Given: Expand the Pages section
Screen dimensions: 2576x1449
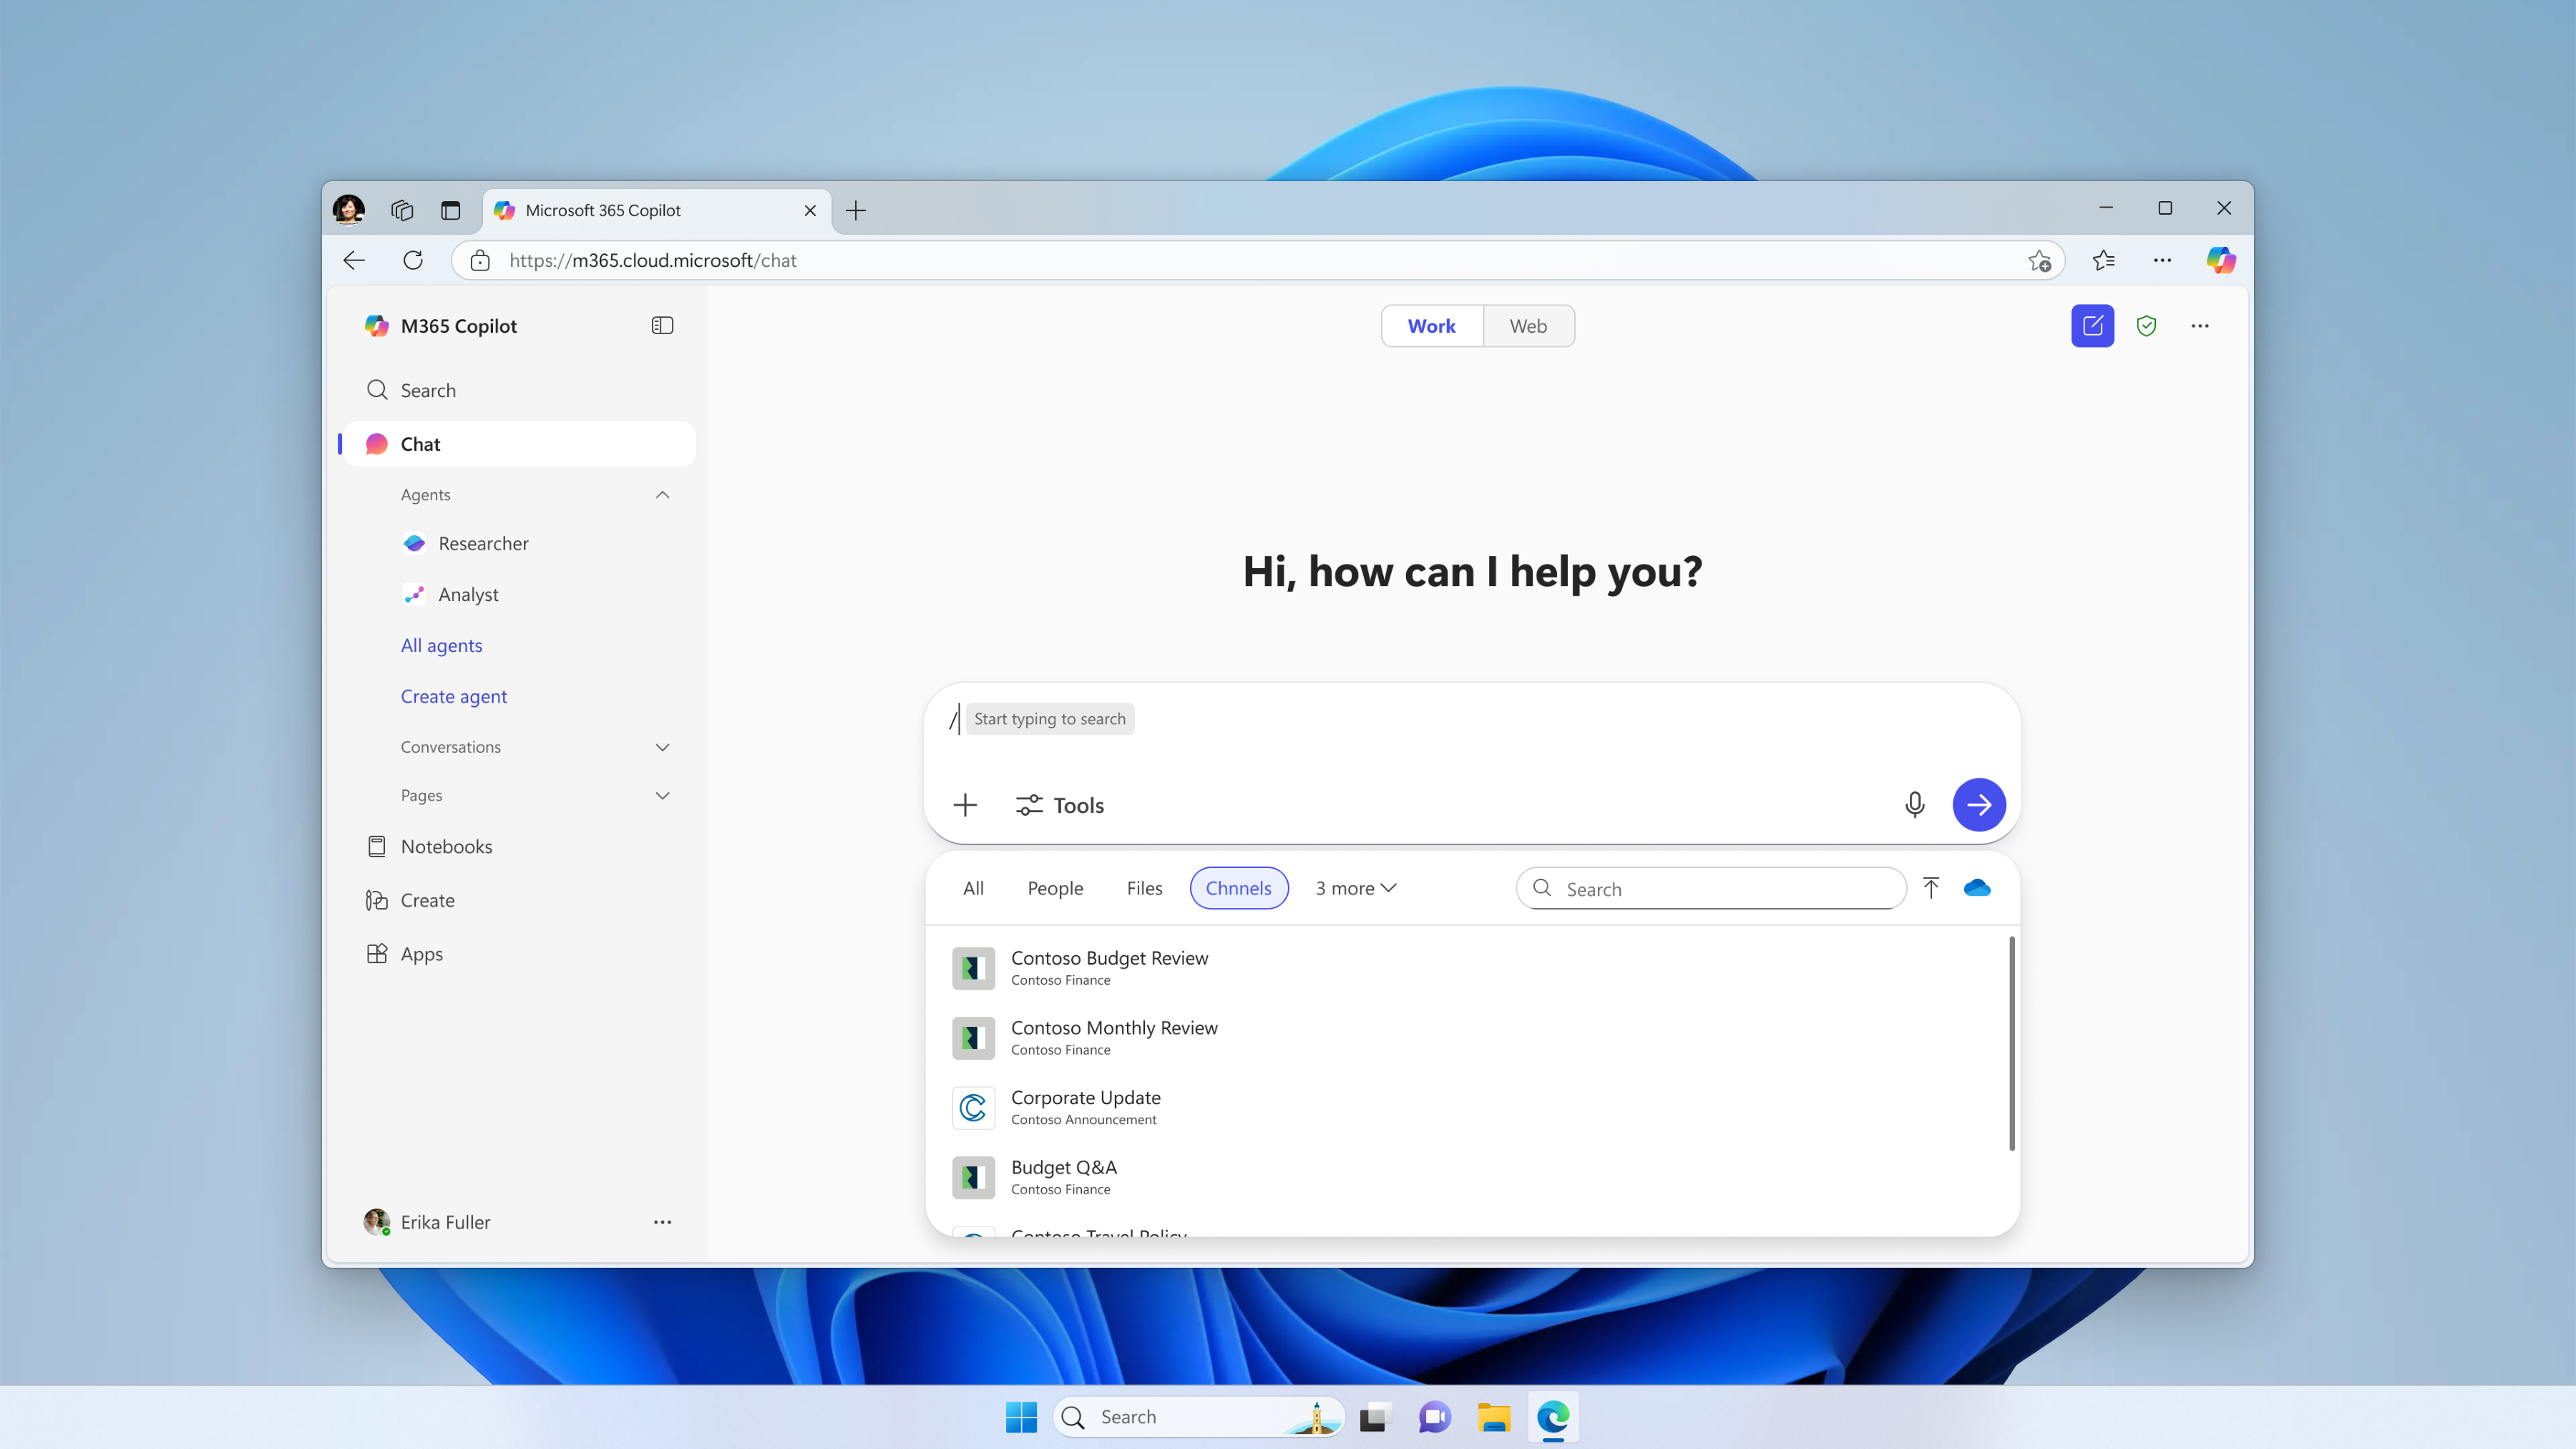Looking at the screenshot, I should tap(662, 795).
